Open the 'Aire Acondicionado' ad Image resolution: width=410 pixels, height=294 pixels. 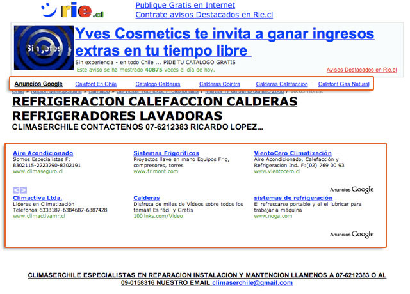43,153
